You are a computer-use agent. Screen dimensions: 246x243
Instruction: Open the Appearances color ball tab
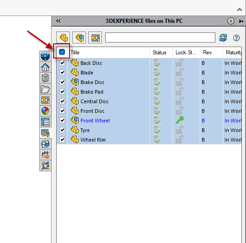click(45, 111)
